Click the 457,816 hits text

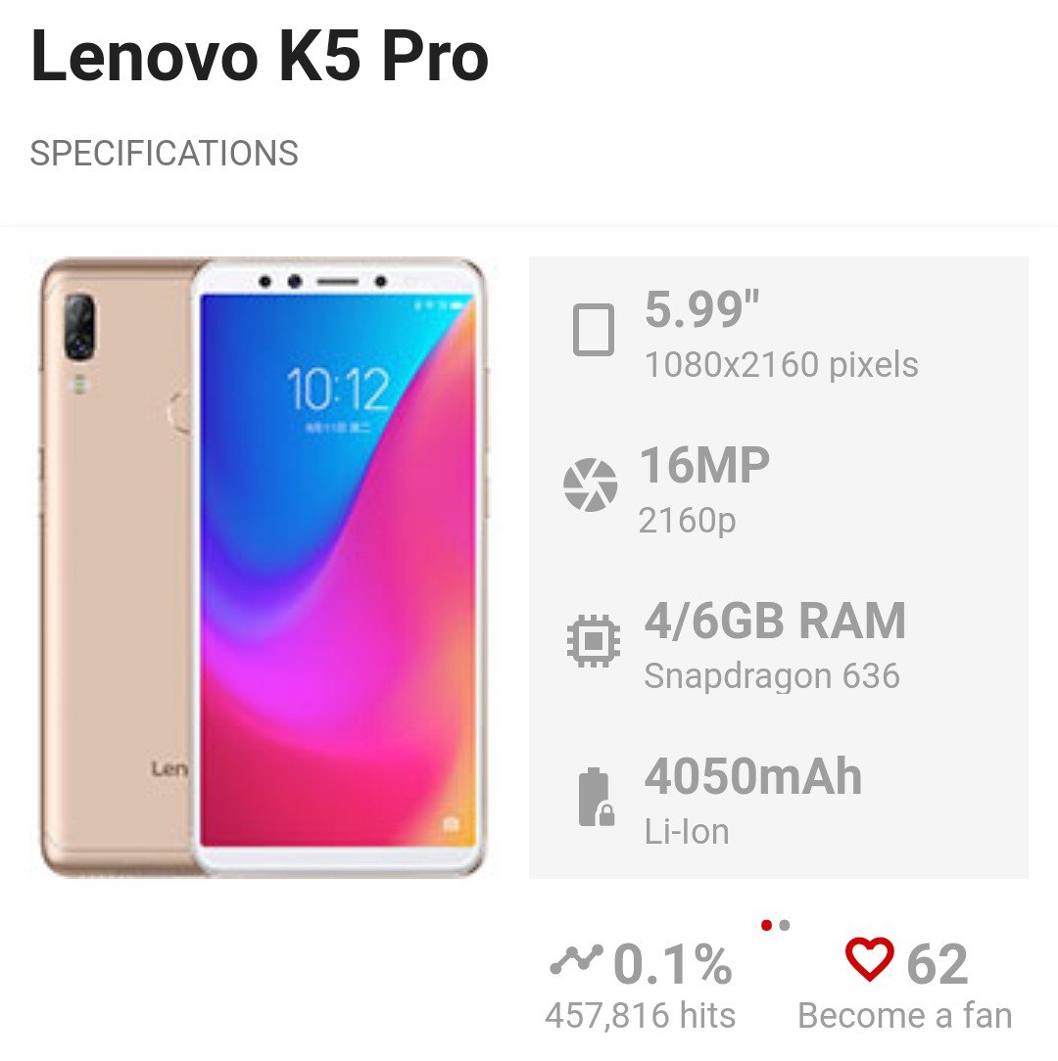(640, 1016)
